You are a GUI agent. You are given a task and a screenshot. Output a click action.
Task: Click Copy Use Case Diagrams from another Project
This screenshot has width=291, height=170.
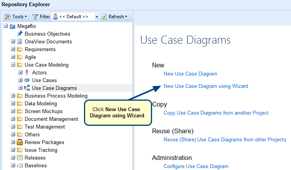216,113
